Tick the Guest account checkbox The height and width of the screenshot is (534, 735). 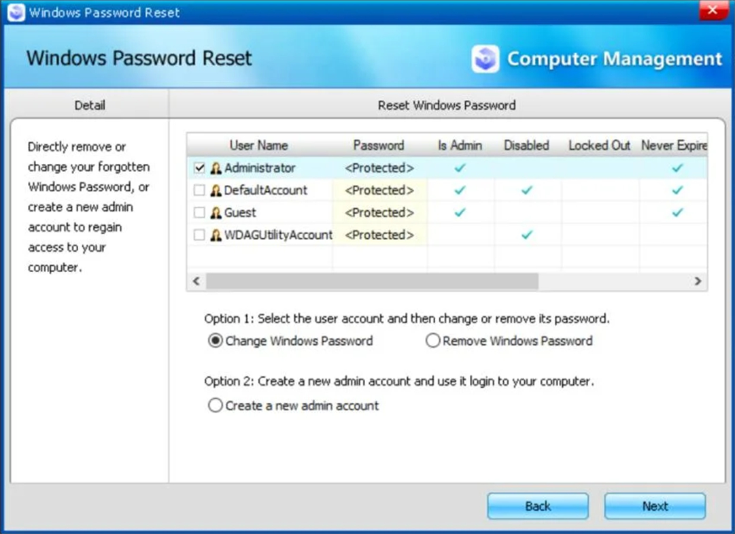[x=199, y=213]
